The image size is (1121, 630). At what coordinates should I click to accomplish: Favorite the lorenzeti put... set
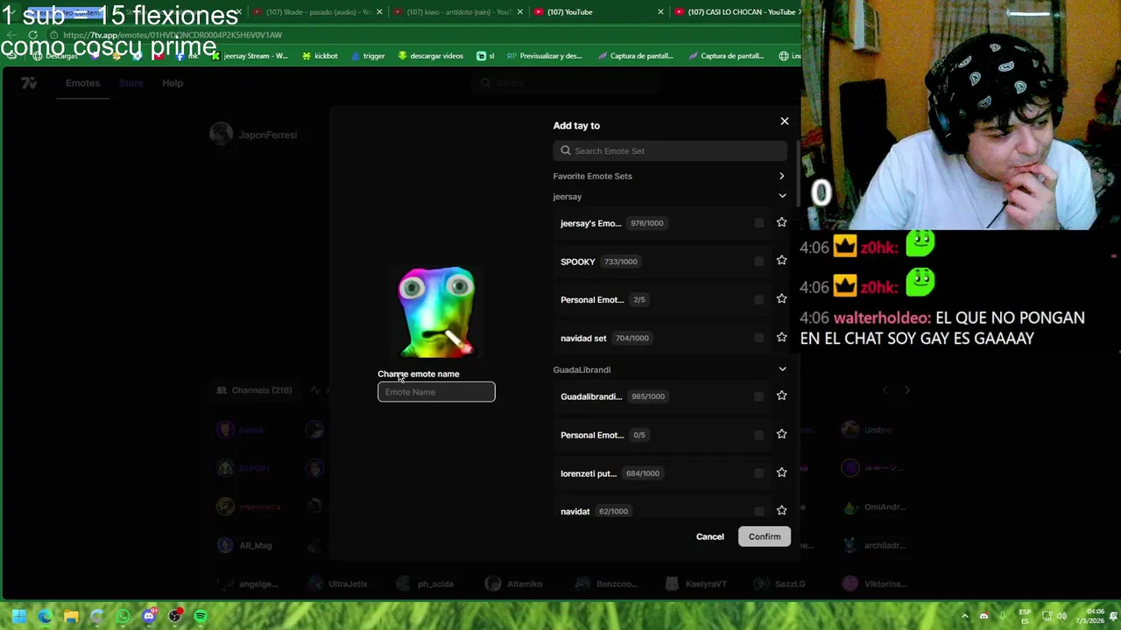click(x=781, y=472)
